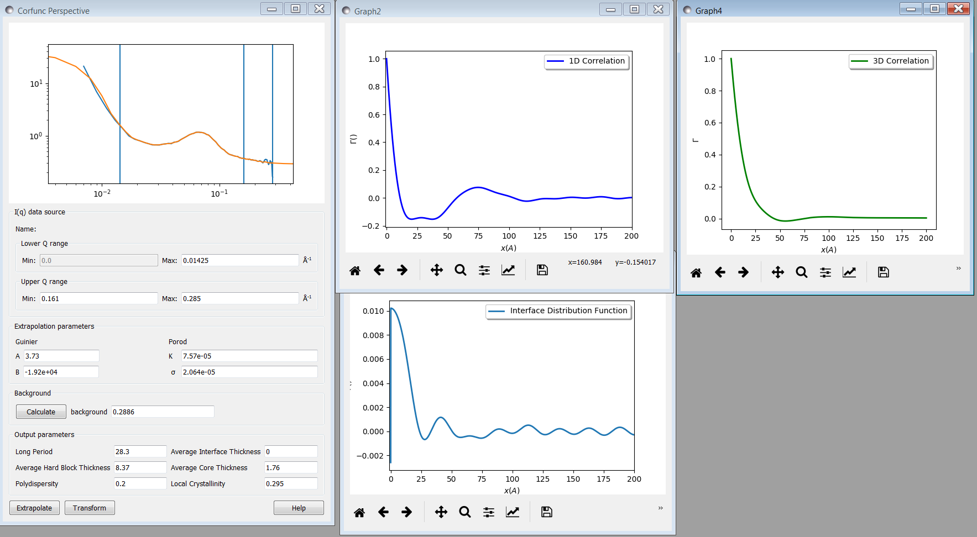
Task: Step forward view on the Interface Distribution plot
Action: coord(407,512)
